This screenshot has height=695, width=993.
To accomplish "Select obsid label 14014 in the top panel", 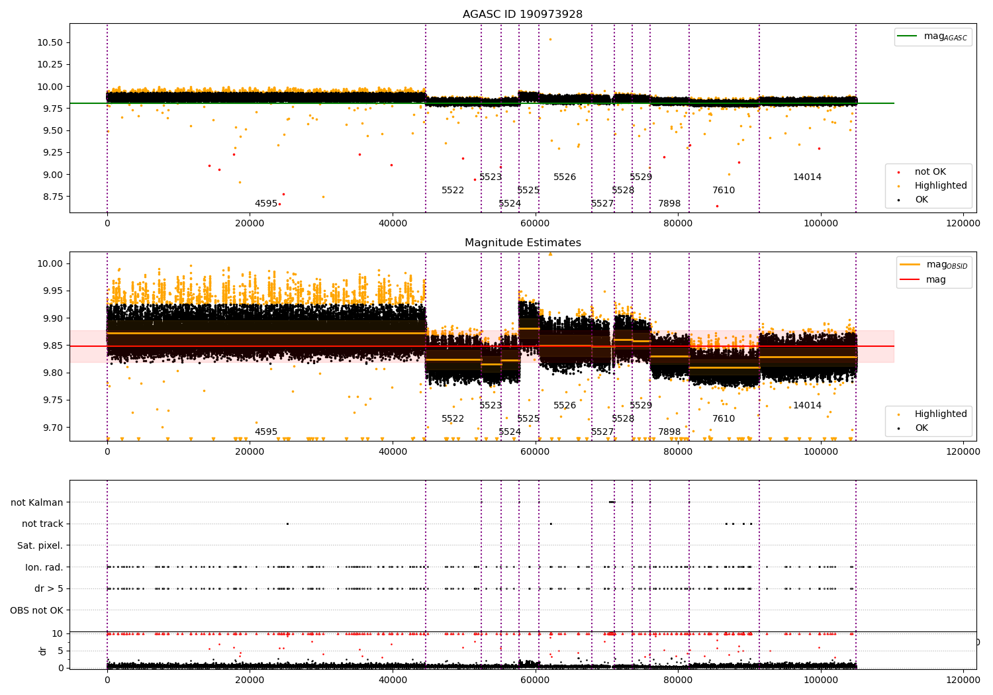I will click(x=807, y=177).
